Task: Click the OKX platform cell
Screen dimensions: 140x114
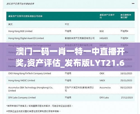Action: 102,73
